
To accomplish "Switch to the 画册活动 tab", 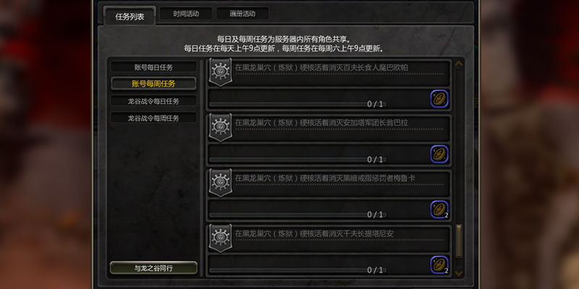I will point(242,14).
